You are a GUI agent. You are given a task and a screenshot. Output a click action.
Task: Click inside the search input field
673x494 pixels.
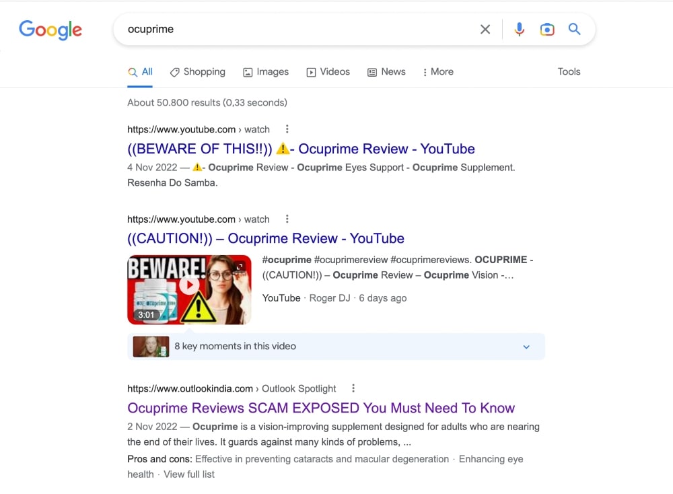(269, 29)
